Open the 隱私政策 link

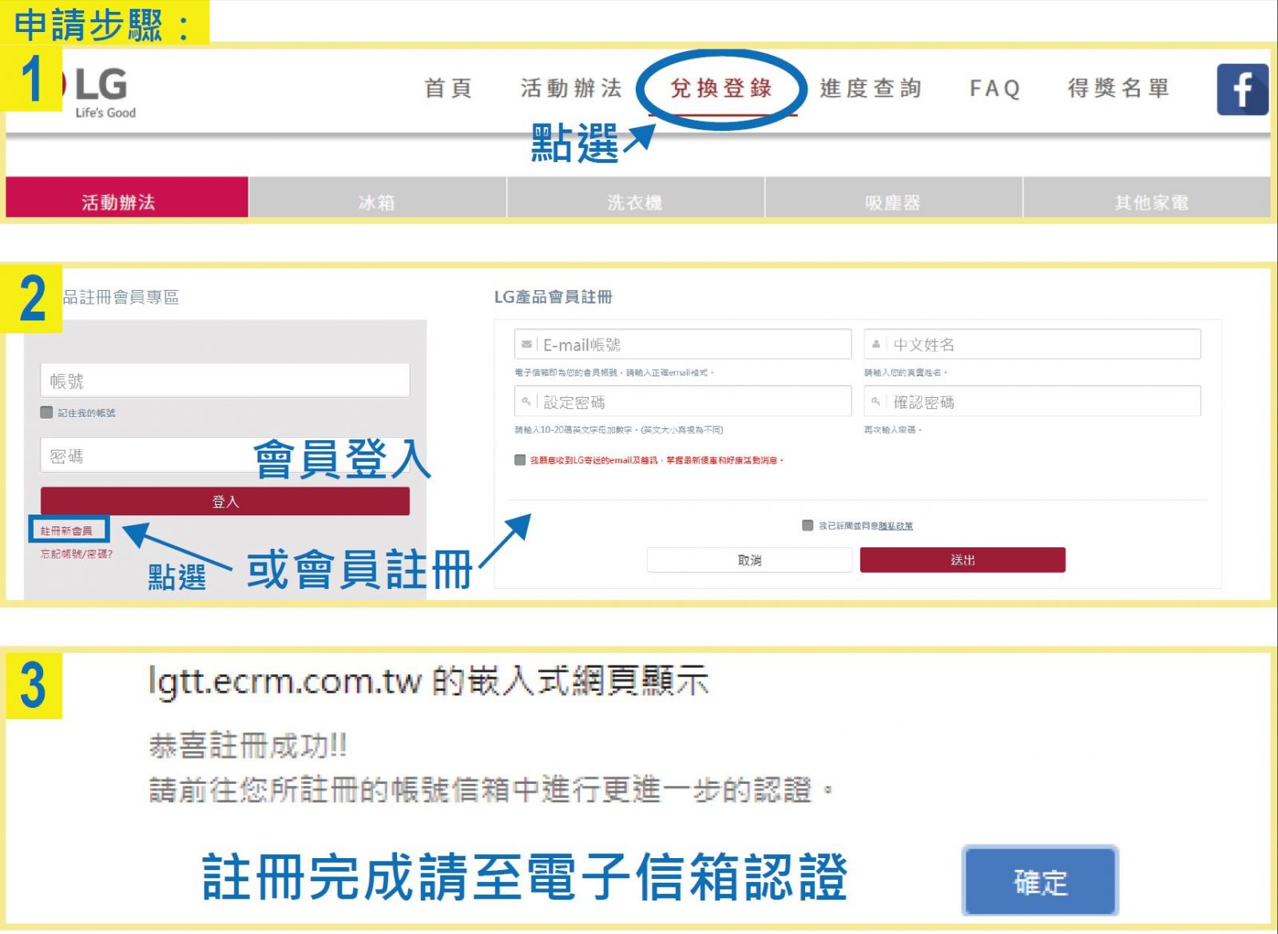pos(895,526)
